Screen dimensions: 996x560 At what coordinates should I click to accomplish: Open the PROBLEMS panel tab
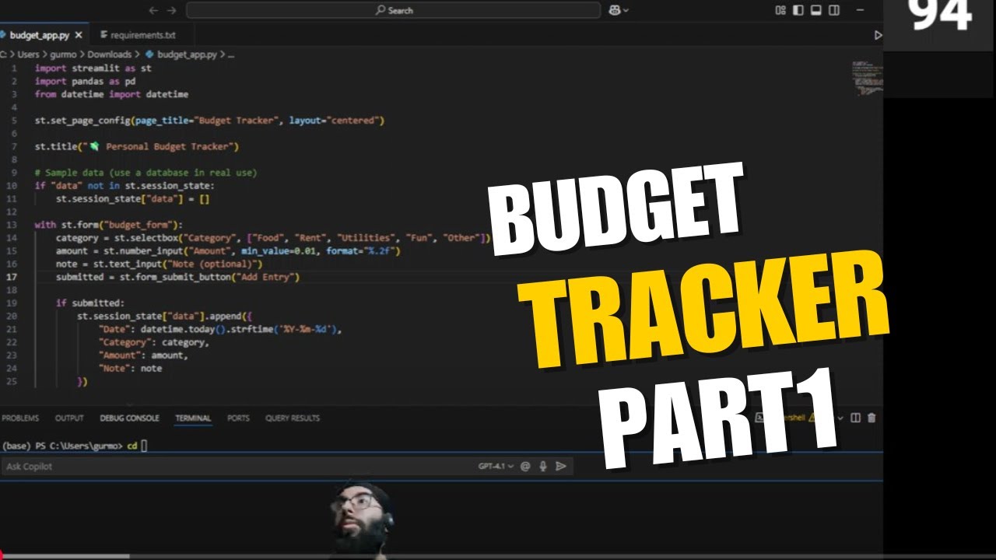[20, 418]
